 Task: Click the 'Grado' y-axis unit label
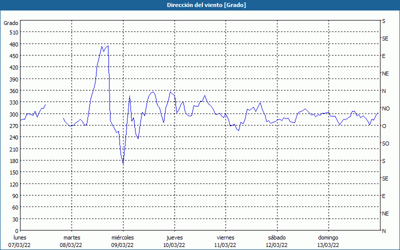11,23
